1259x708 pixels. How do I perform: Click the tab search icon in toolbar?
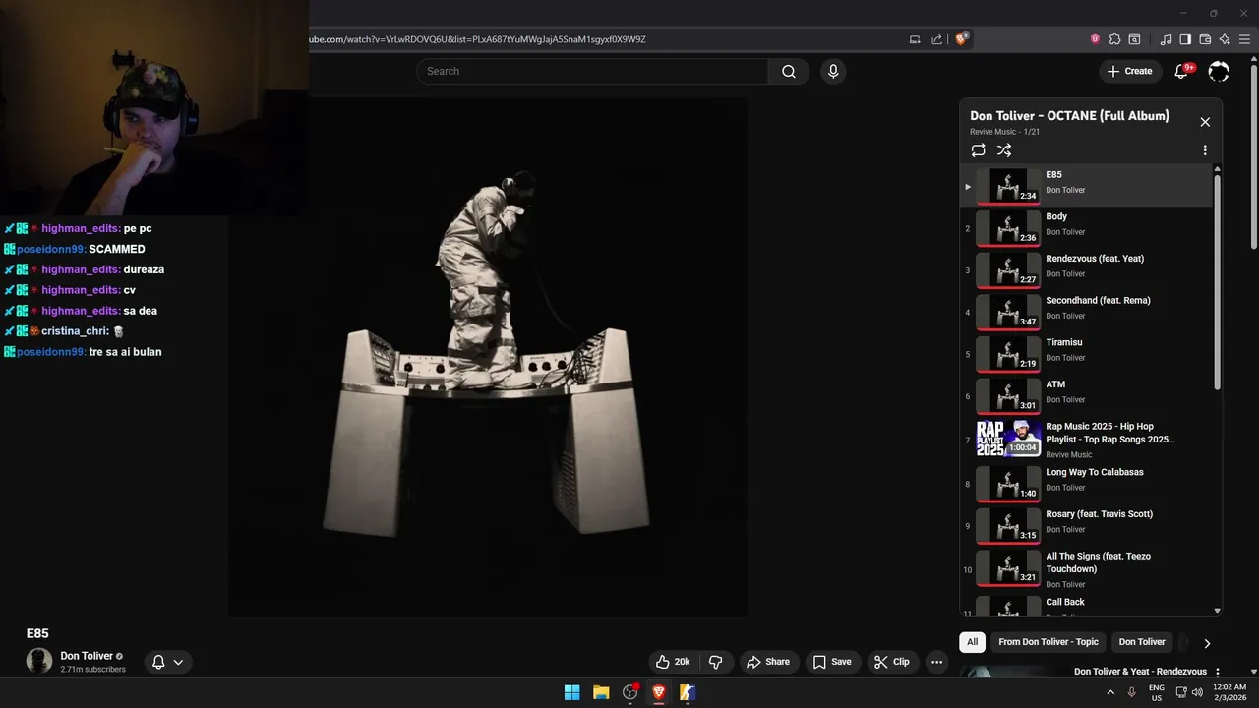[x=1134, y=39]
